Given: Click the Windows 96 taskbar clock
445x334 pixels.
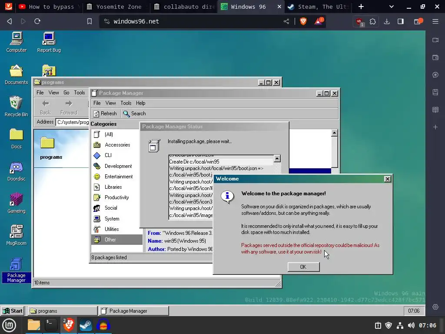Looking at the screenshot, I should (x=414, y=311).
